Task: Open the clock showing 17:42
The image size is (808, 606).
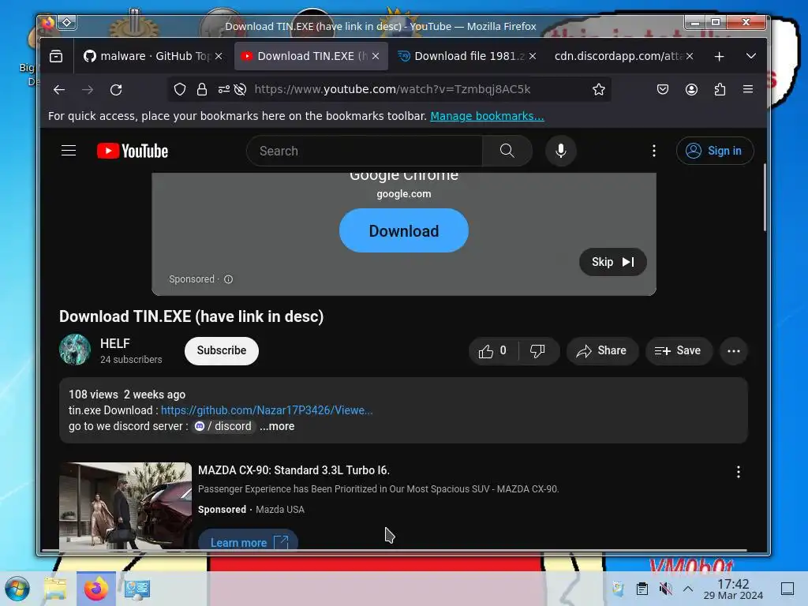Action: point(733,589)
